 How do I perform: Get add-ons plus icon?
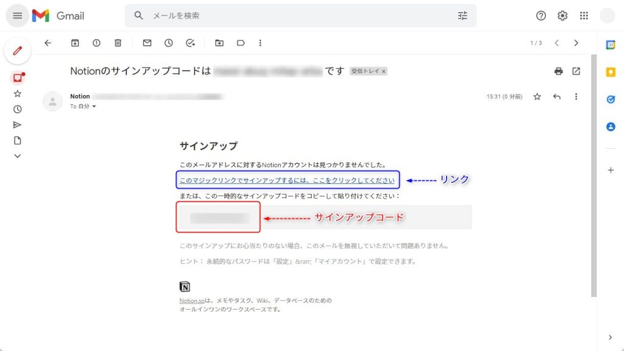[611, 170]
